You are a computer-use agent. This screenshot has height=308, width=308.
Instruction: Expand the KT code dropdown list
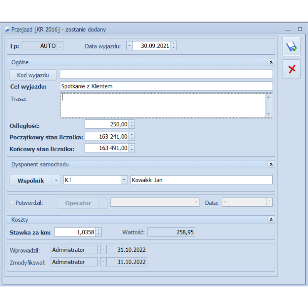point(124,180)
